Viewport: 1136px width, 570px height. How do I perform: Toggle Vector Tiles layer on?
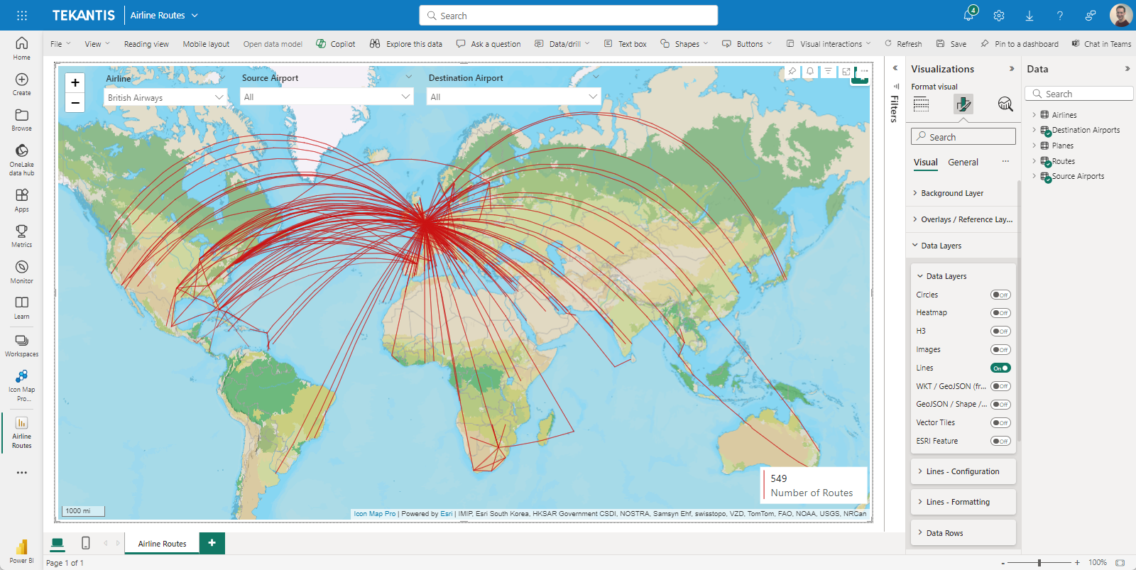point(1000,423)
